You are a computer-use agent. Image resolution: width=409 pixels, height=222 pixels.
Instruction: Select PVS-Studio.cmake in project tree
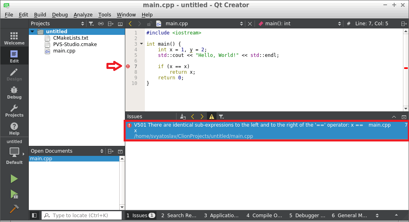(x=75, y=44)
